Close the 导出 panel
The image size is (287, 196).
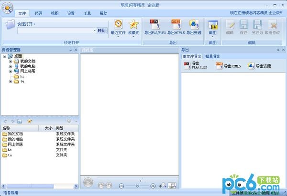tap(283, 50)
